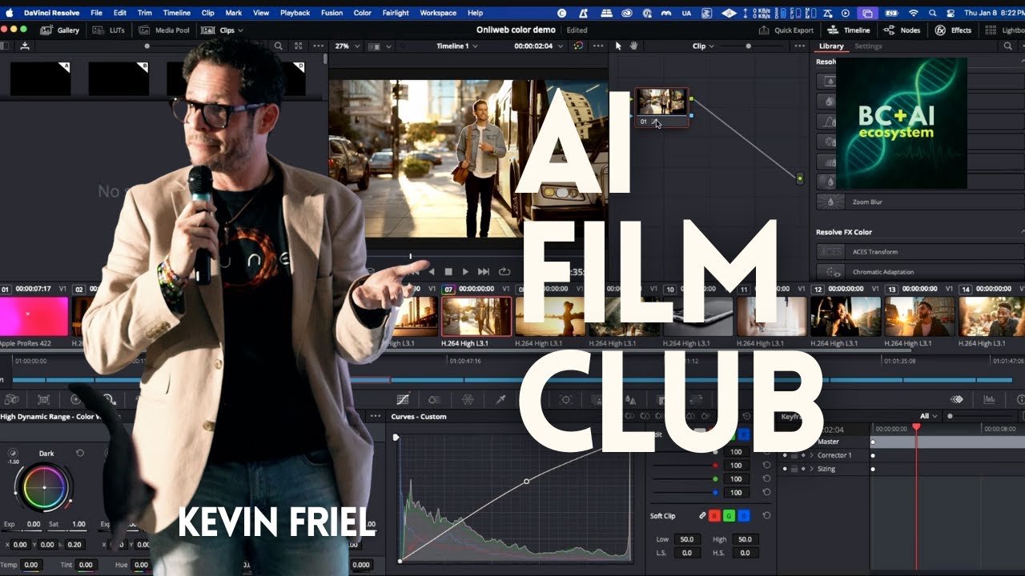This screenshot has height=576, width=1025.
Task: Switch to the Library tab
Action: [831, 46]
